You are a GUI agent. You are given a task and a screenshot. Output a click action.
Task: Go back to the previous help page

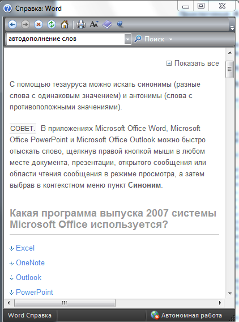click(12, 24)
